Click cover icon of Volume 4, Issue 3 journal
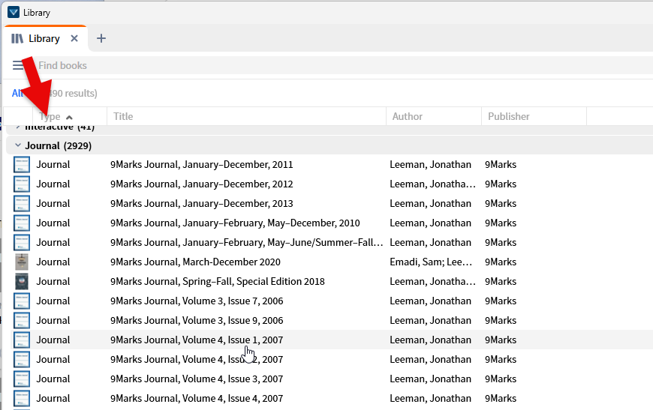The width and height of the screenshot is (653, 410). point(22,379)
